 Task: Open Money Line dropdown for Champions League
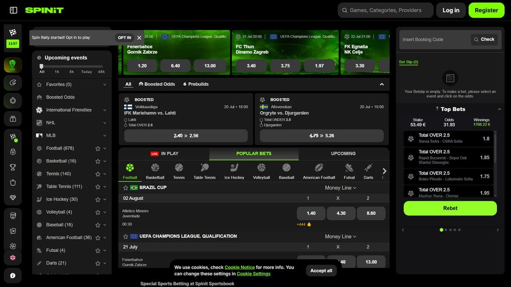tap(341, 236)
